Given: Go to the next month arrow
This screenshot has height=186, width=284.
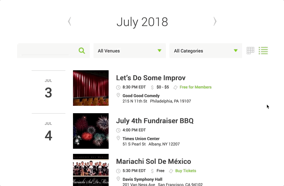Looking at the screenshot, I should [x=215, y=22].
